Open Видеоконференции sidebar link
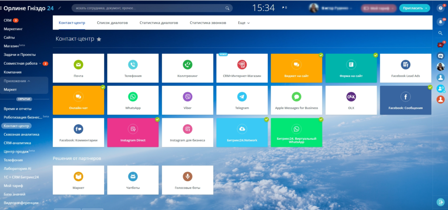 pyautogui.click(x=21, y=203)
